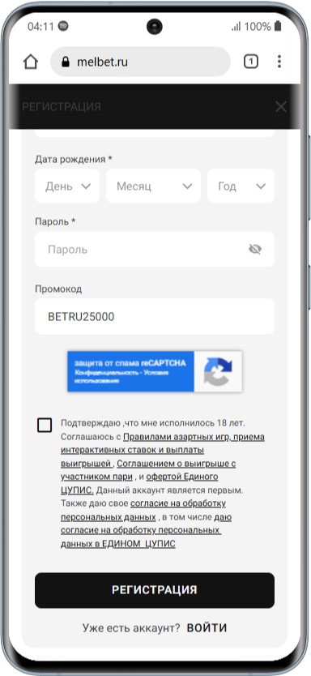Screen dimensions: 311x676
Task: Click the Дата рождения label
Action: [x=74, y=159]
